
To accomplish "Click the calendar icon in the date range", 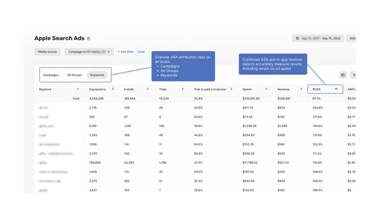I will tap(298, 38).
